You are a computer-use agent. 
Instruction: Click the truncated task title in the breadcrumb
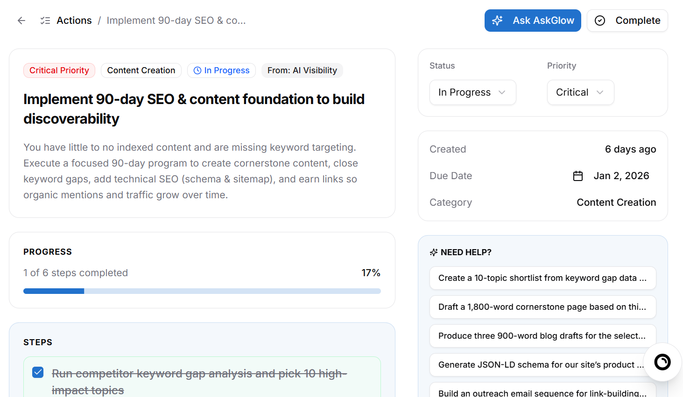pyautogui.click(x=176, y=20)
